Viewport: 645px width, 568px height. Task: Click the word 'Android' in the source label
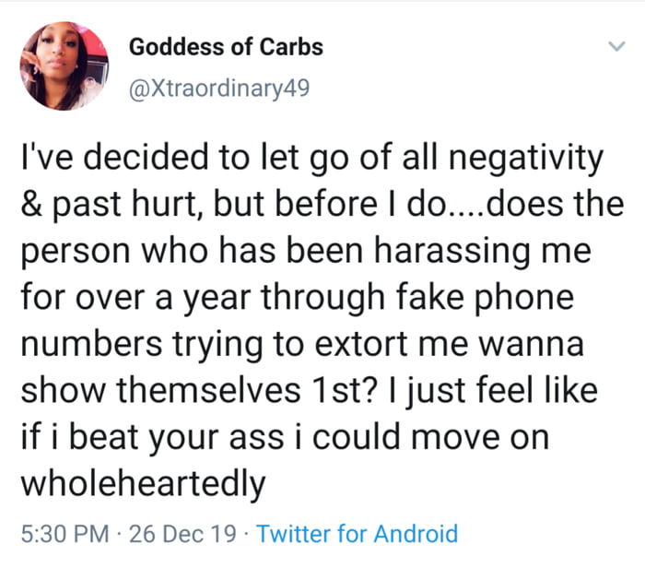click(416, 534)
